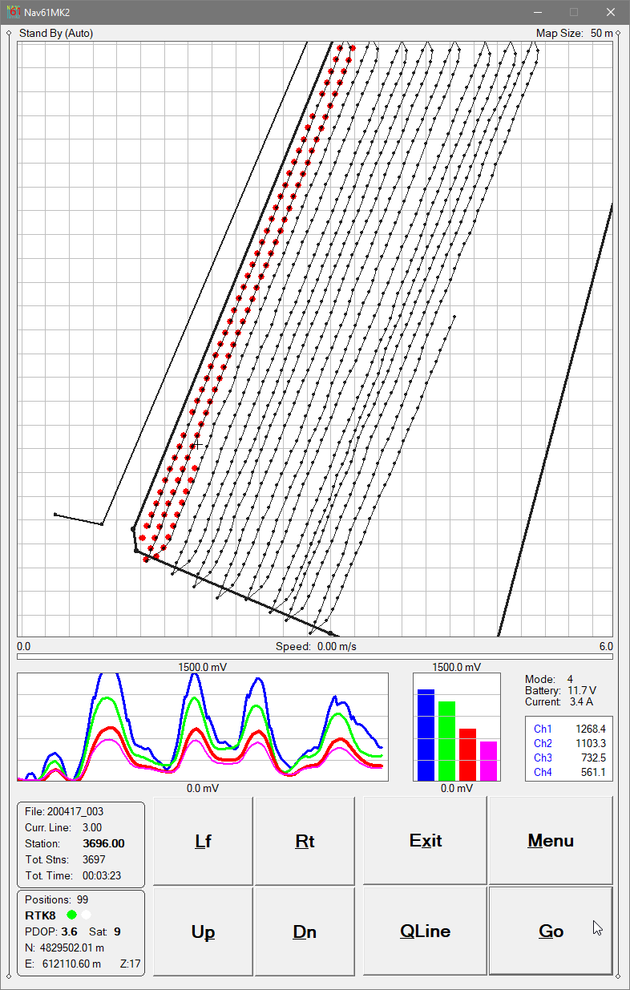Click the 0.0 mV label below the bar chart

pyautogui.click(x=457, y=788)
